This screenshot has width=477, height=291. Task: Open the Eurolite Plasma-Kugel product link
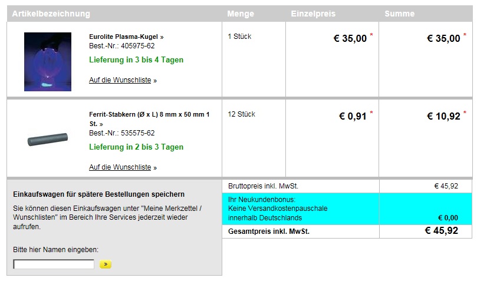click(x=126, y=37)
